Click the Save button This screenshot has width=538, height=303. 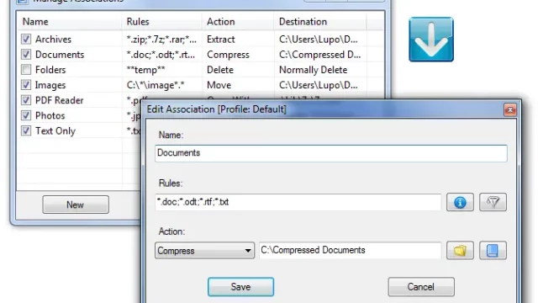(x=240, y=287)
